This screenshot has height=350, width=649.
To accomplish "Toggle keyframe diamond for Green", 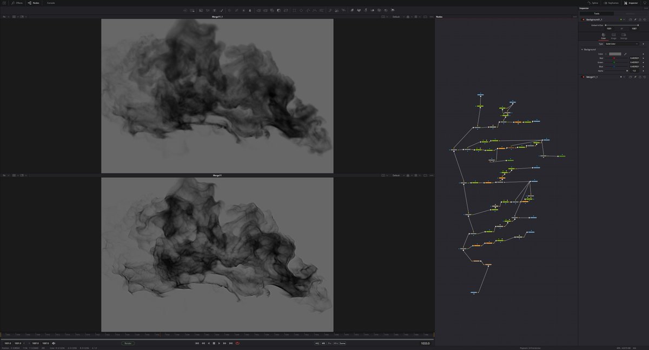I will (644, 62).
